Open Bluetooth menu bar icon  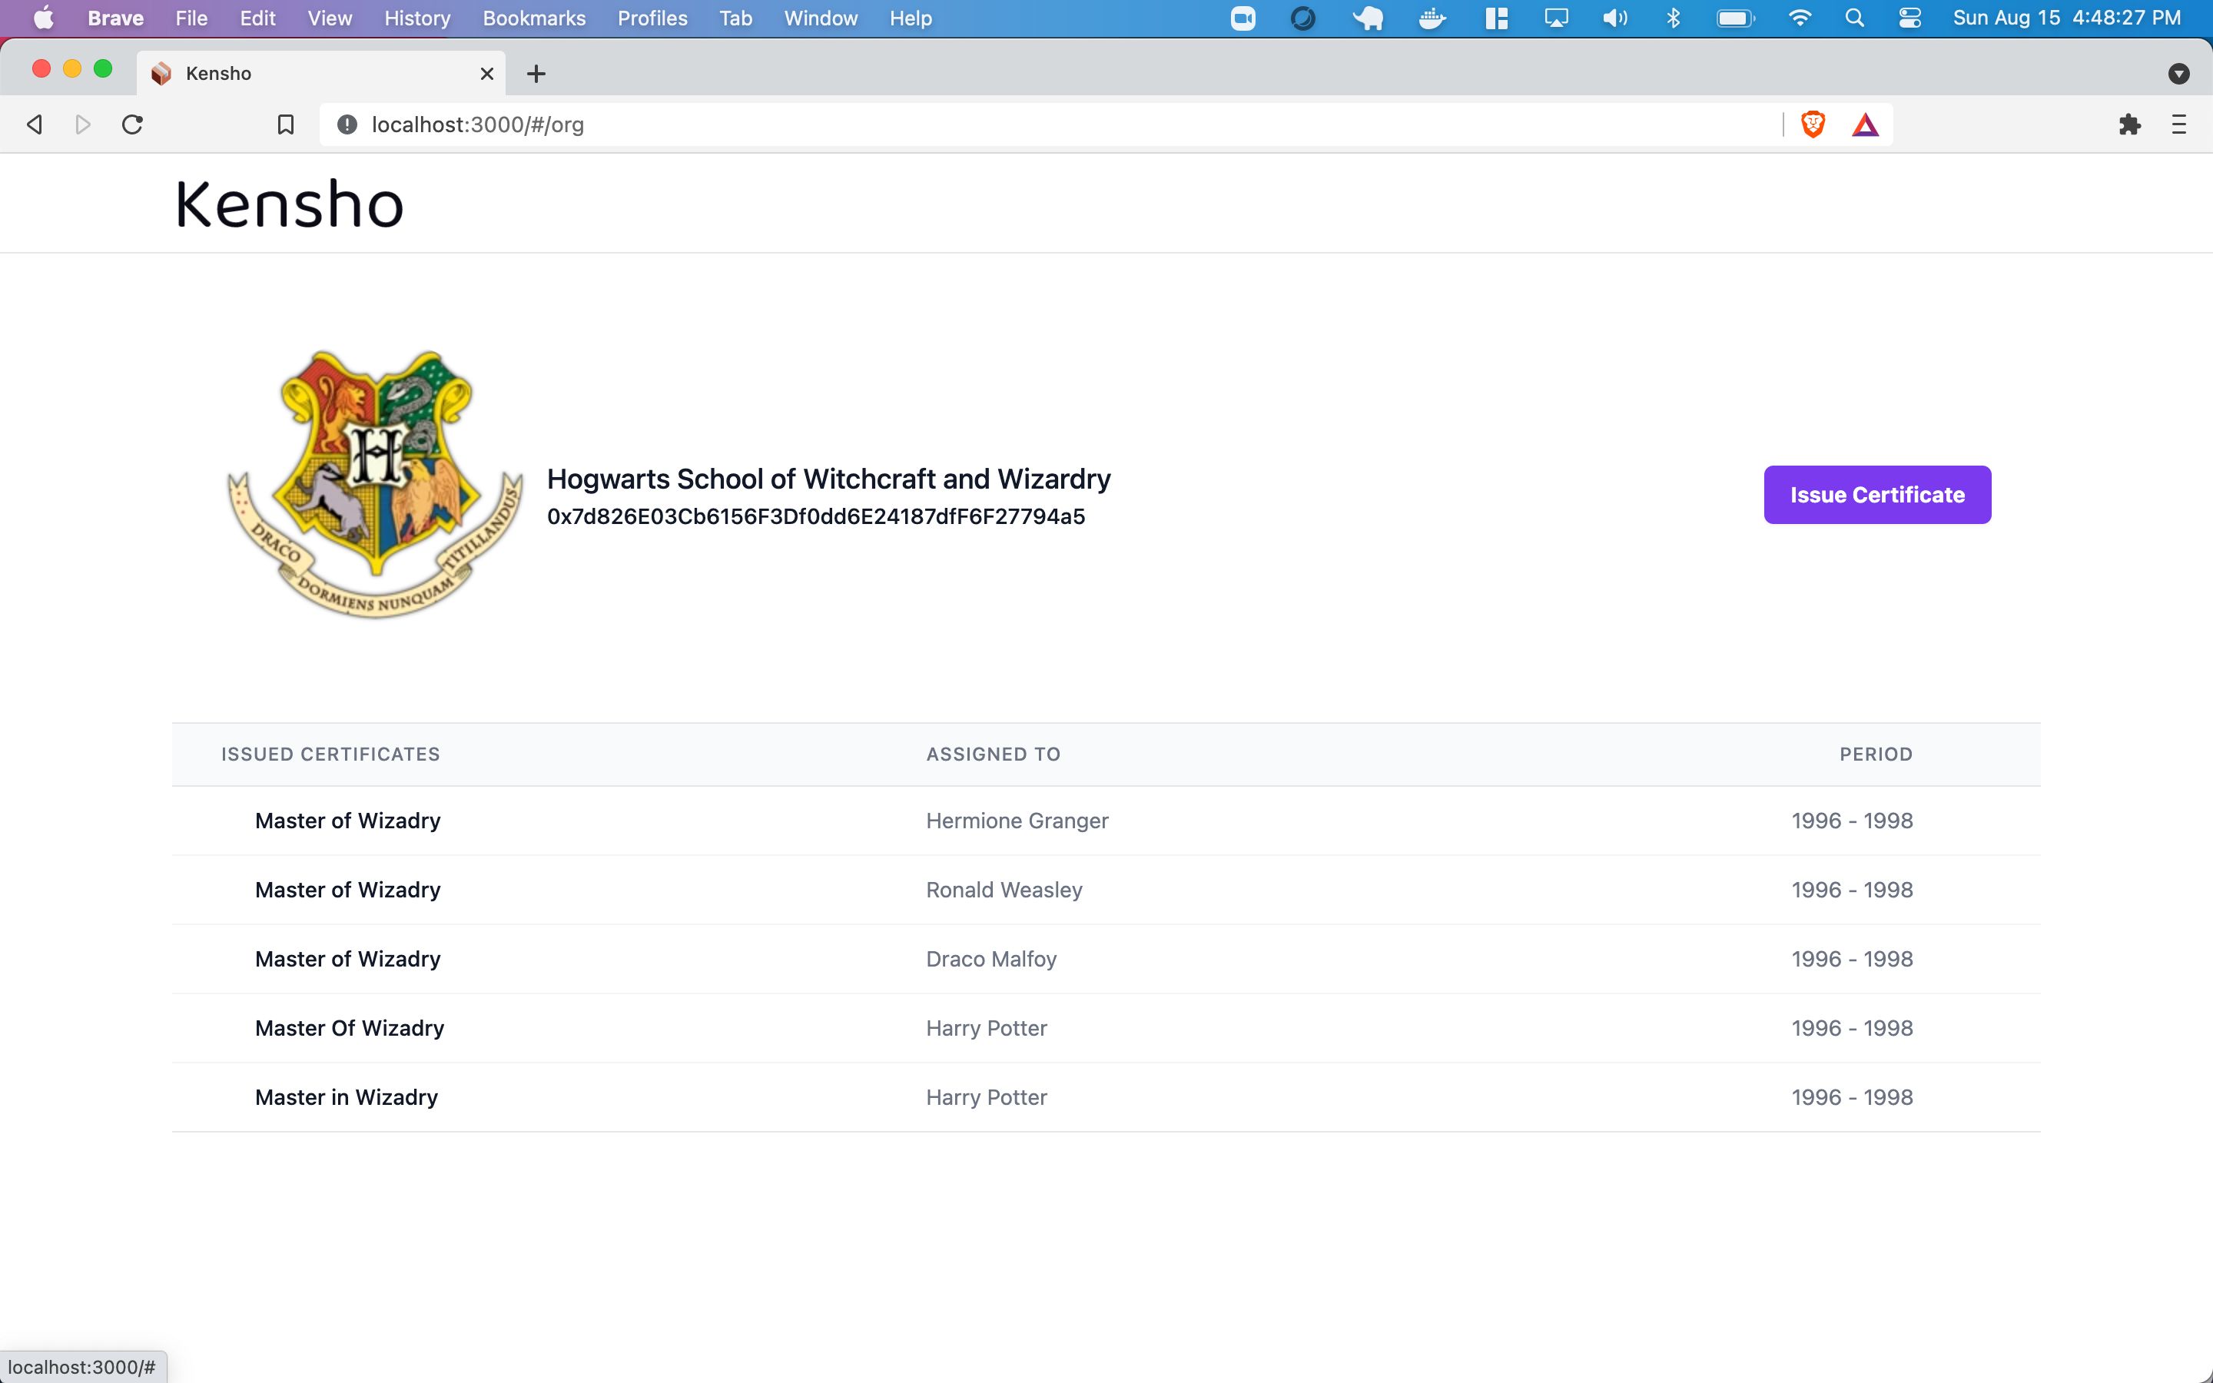[1674, 18]
